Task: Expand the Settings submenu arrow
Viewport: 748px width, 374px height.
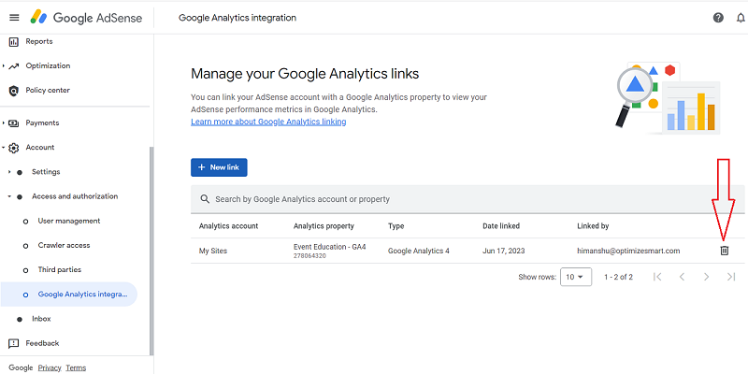Action: (9, 172)
